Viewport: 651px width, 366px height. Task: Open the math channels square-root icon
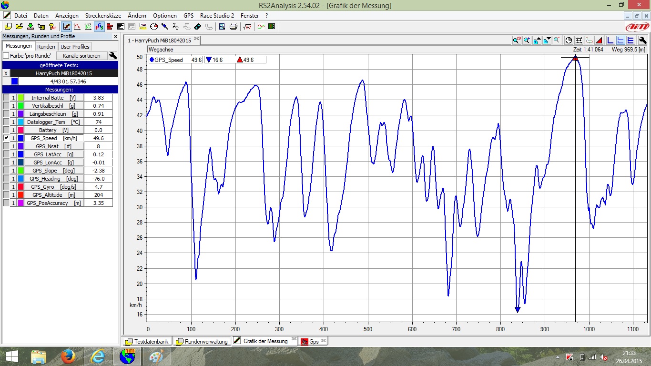coord(247,27)
